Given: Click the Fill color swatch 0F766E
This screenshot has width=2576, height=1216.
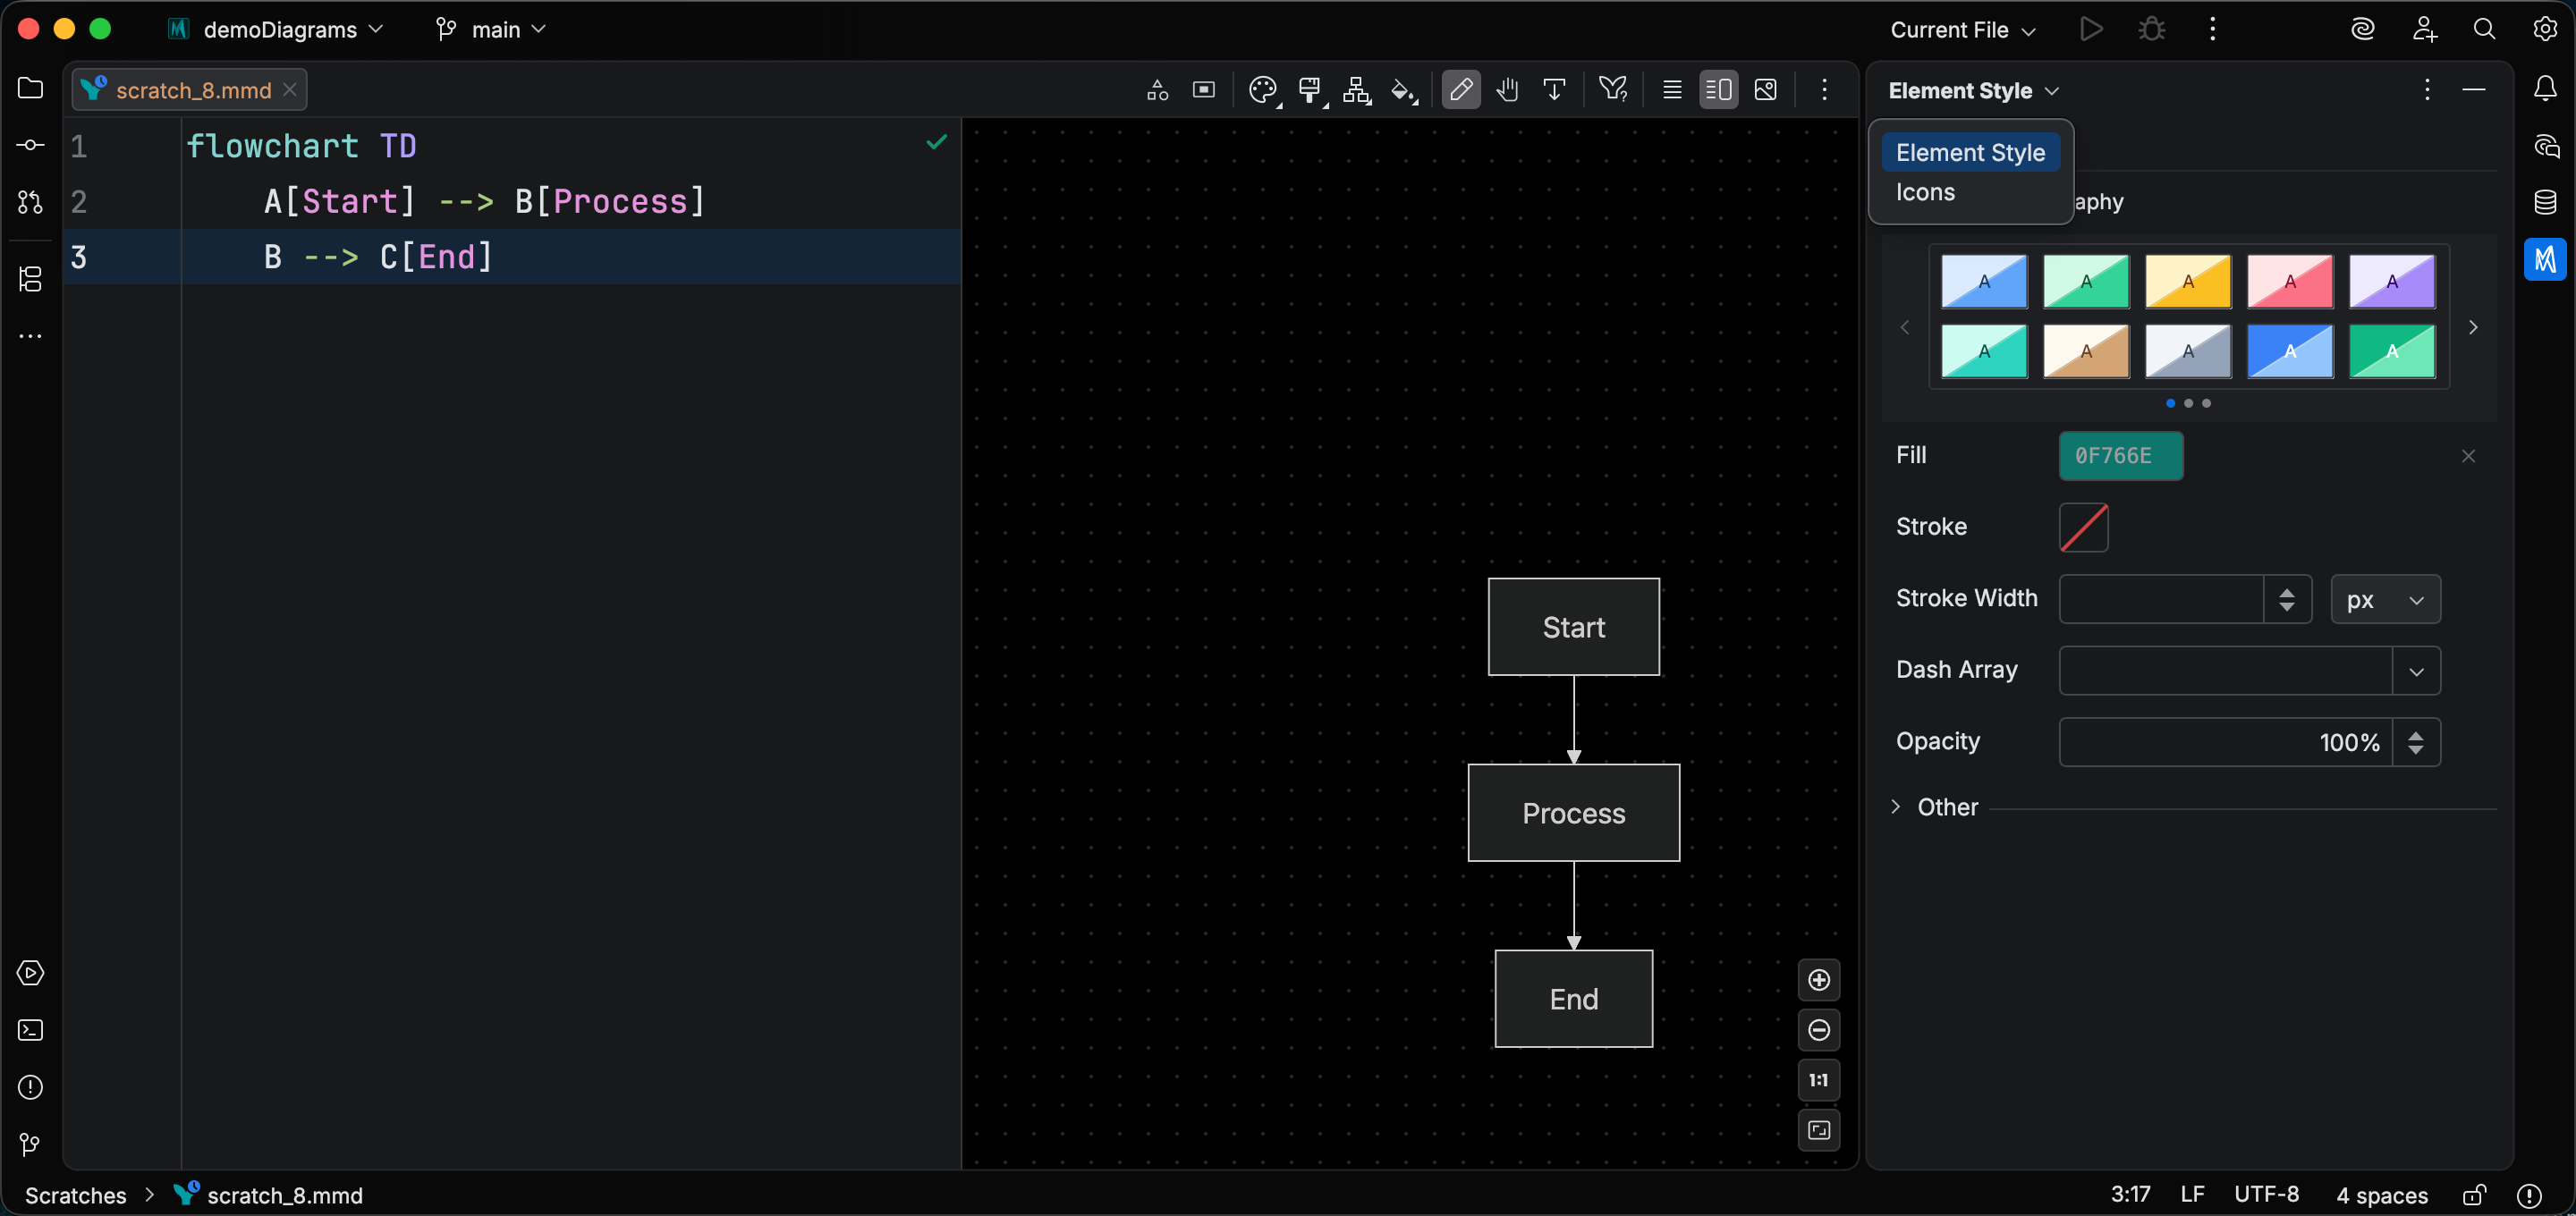Looking at the screenshot, I should click(x=2121, y=456).
